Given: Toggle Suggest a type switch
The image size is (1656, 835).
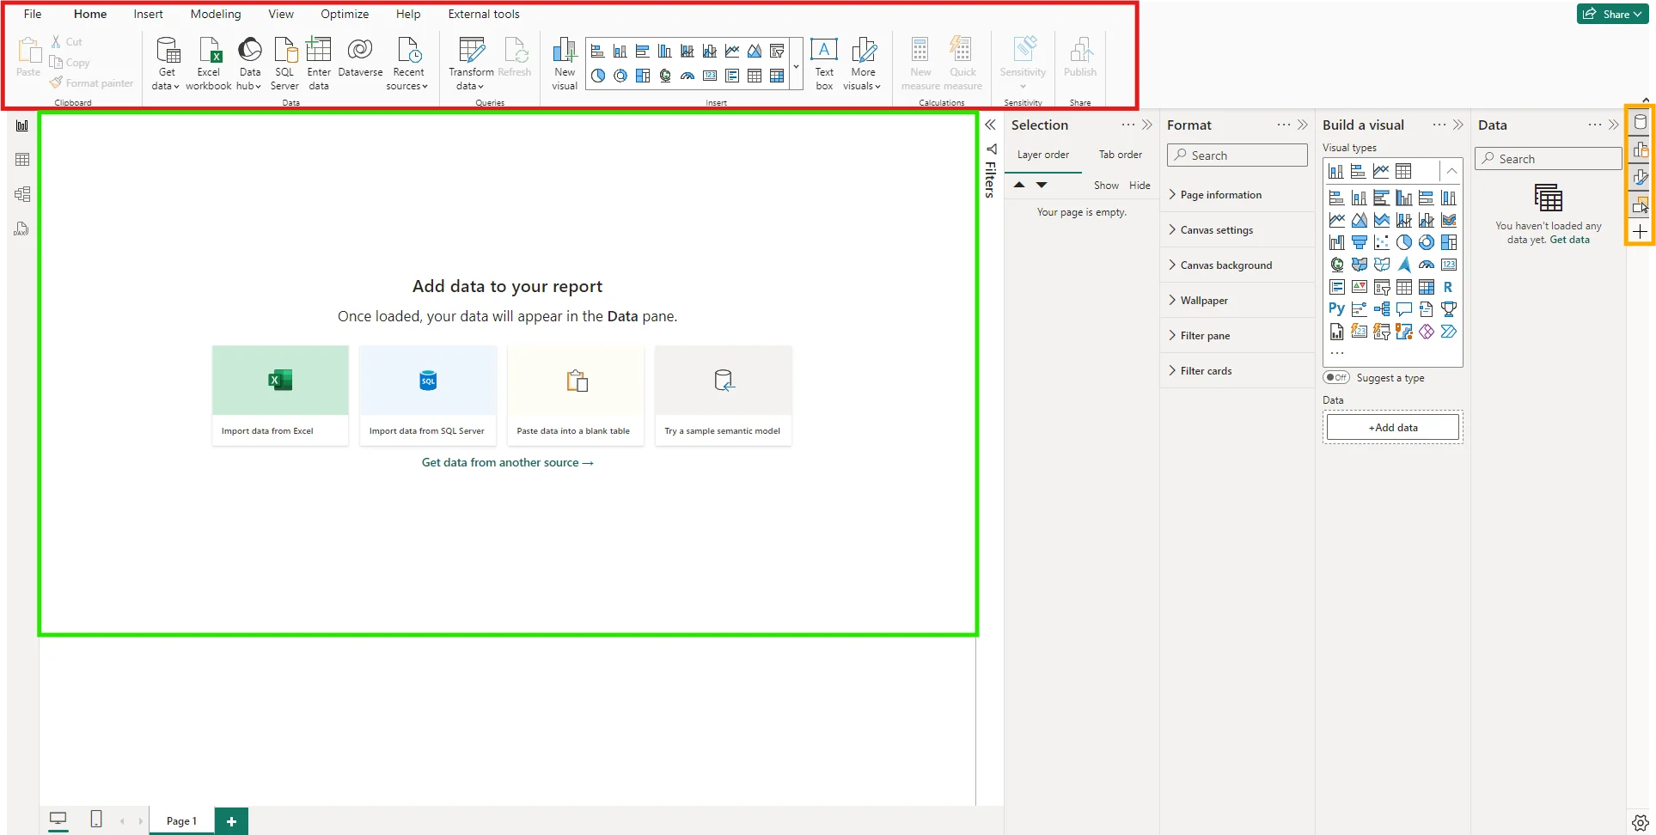Looking at the screenshot, I should point(1336,377).
